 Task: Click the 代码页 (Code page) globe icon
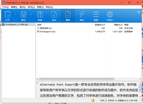pyautogui.click(x=110, y=14)
